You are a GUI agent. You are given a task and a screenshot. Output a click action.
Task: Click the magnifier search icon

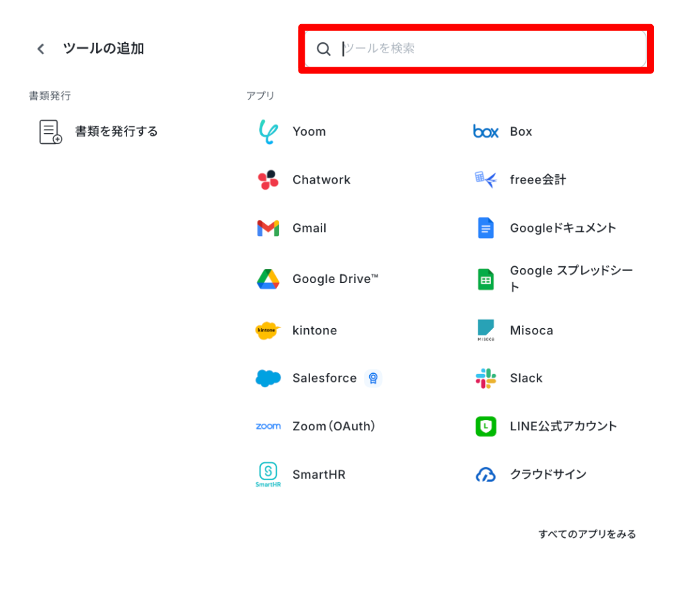point(324,49)
